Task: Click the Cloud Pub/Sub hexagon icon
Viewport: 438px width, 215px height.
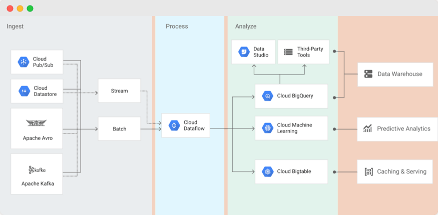Action: click(x=24, y=62)
